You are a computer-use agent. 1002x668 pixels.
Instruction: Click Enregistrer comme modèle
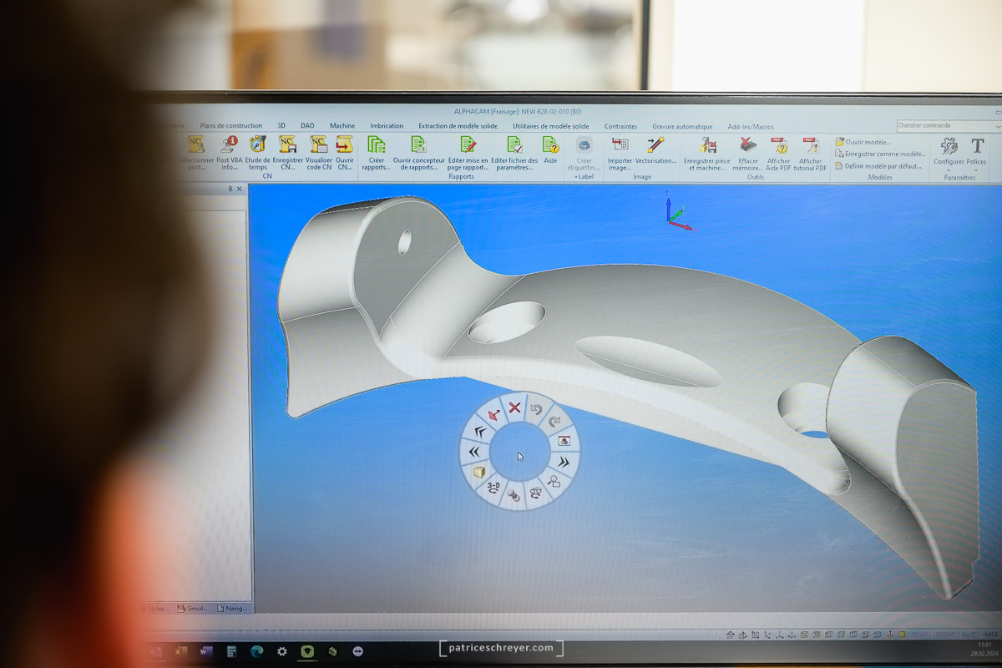pyautogui.click(x=880, y=154)
